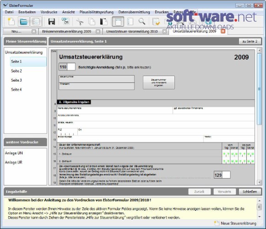This screenshot has width=266, height=229.
Task: Open an existing file via folder icon
Action: coord(23,22)
